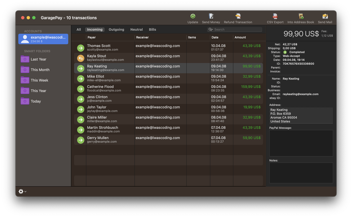Select the Today folder label
This screenshot has height=217, width=352.
point(36,101)
